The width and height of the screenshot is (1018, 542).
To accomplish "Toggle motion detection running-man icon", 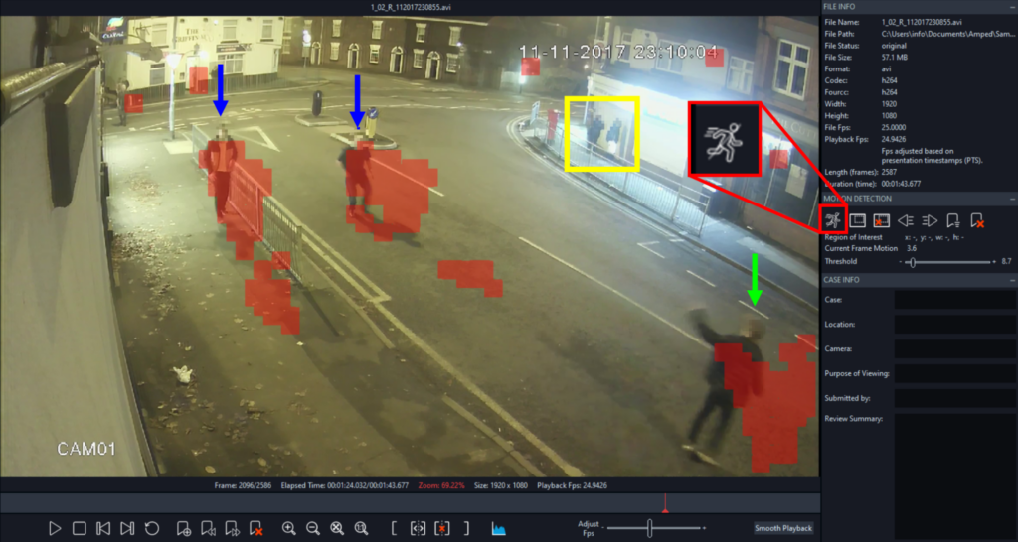I will click(833, 221).
